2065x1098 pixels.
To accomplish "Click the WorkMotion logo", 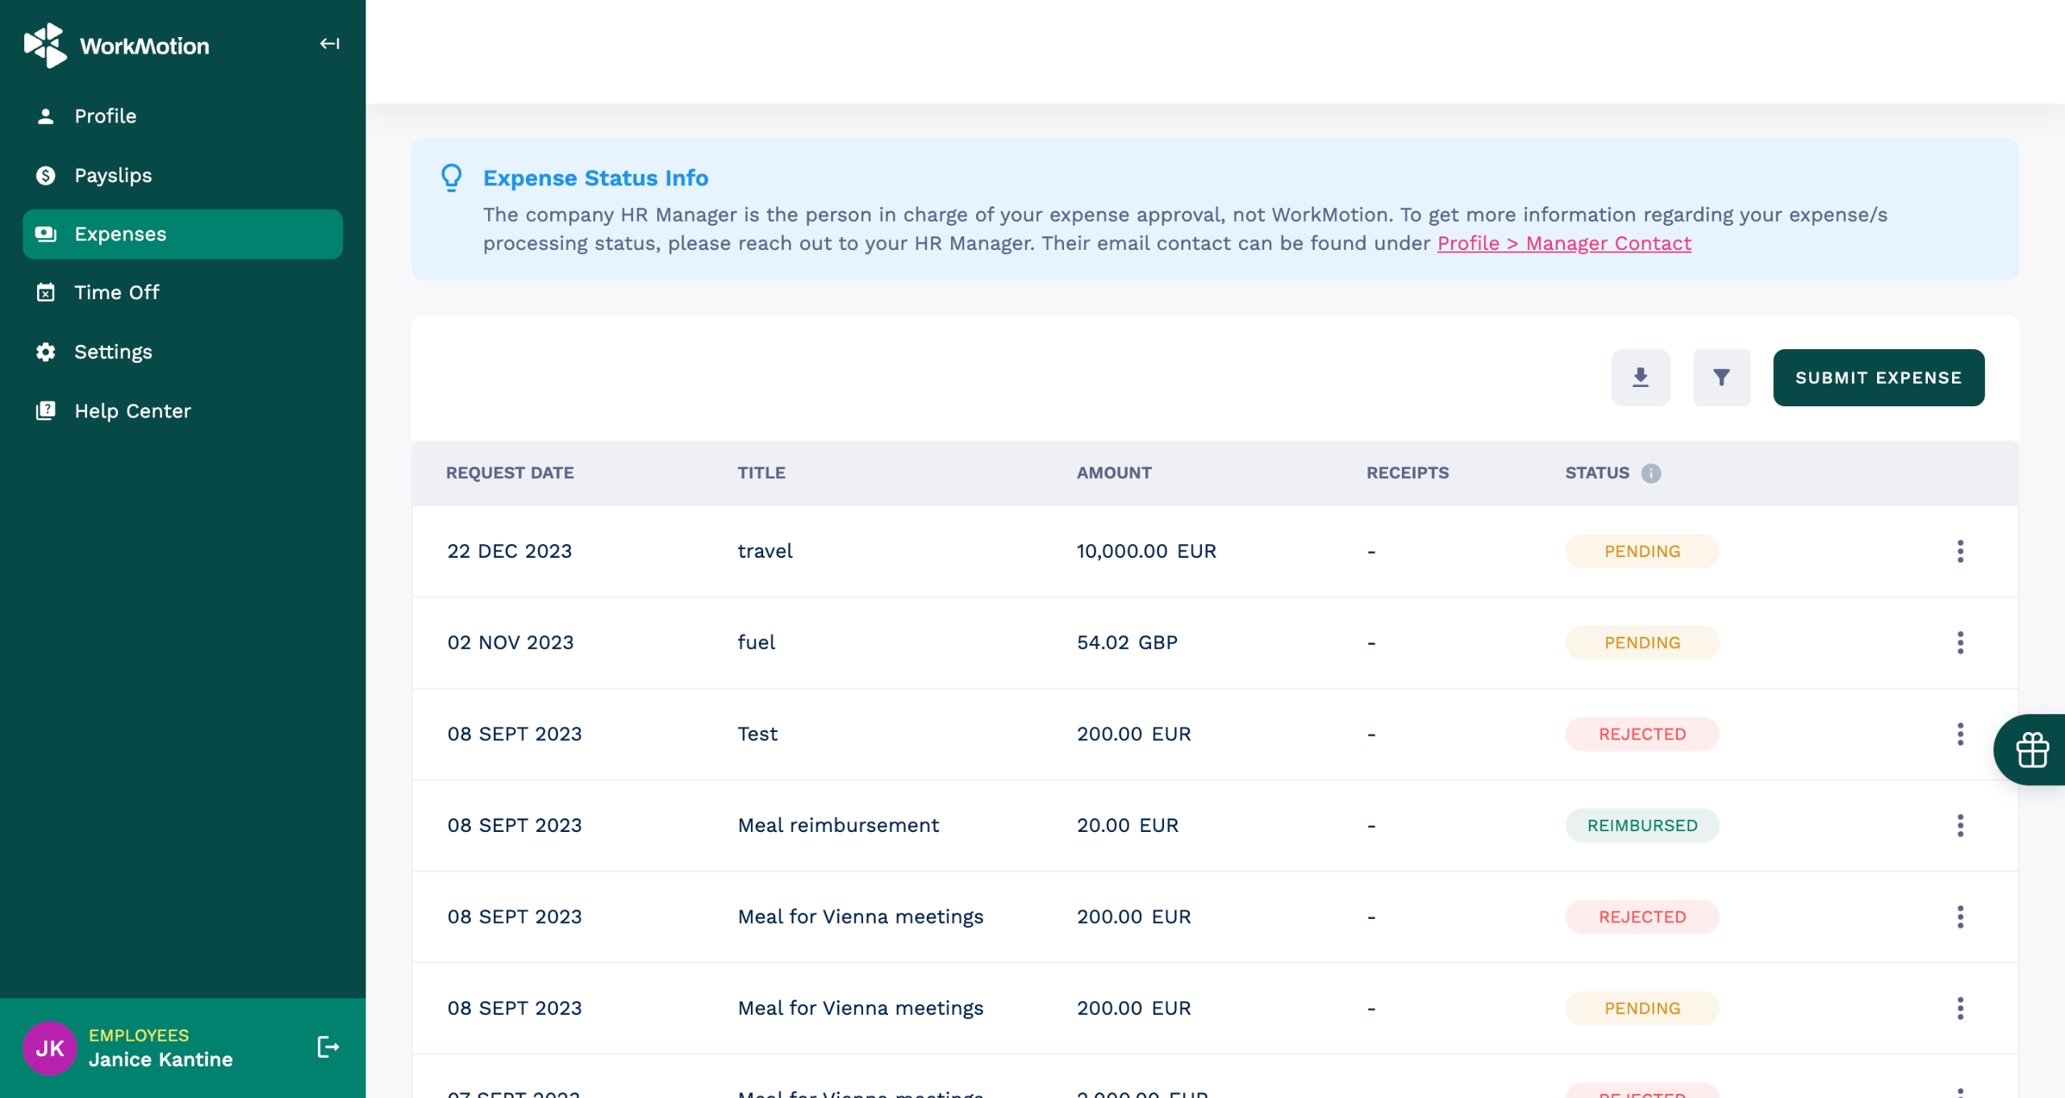I will [x=117, y=45].
